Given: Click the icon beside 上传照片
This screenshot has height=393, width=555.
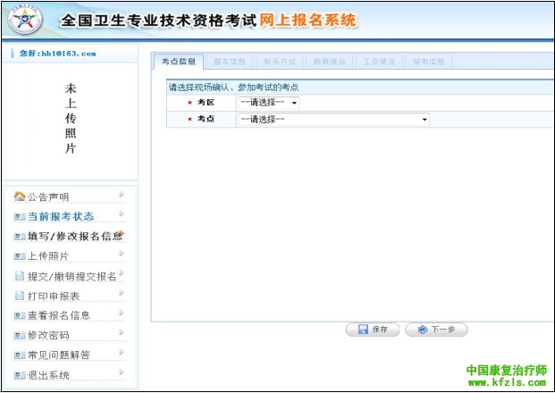Looking at the screenshot, I should [x=20, y=256].
